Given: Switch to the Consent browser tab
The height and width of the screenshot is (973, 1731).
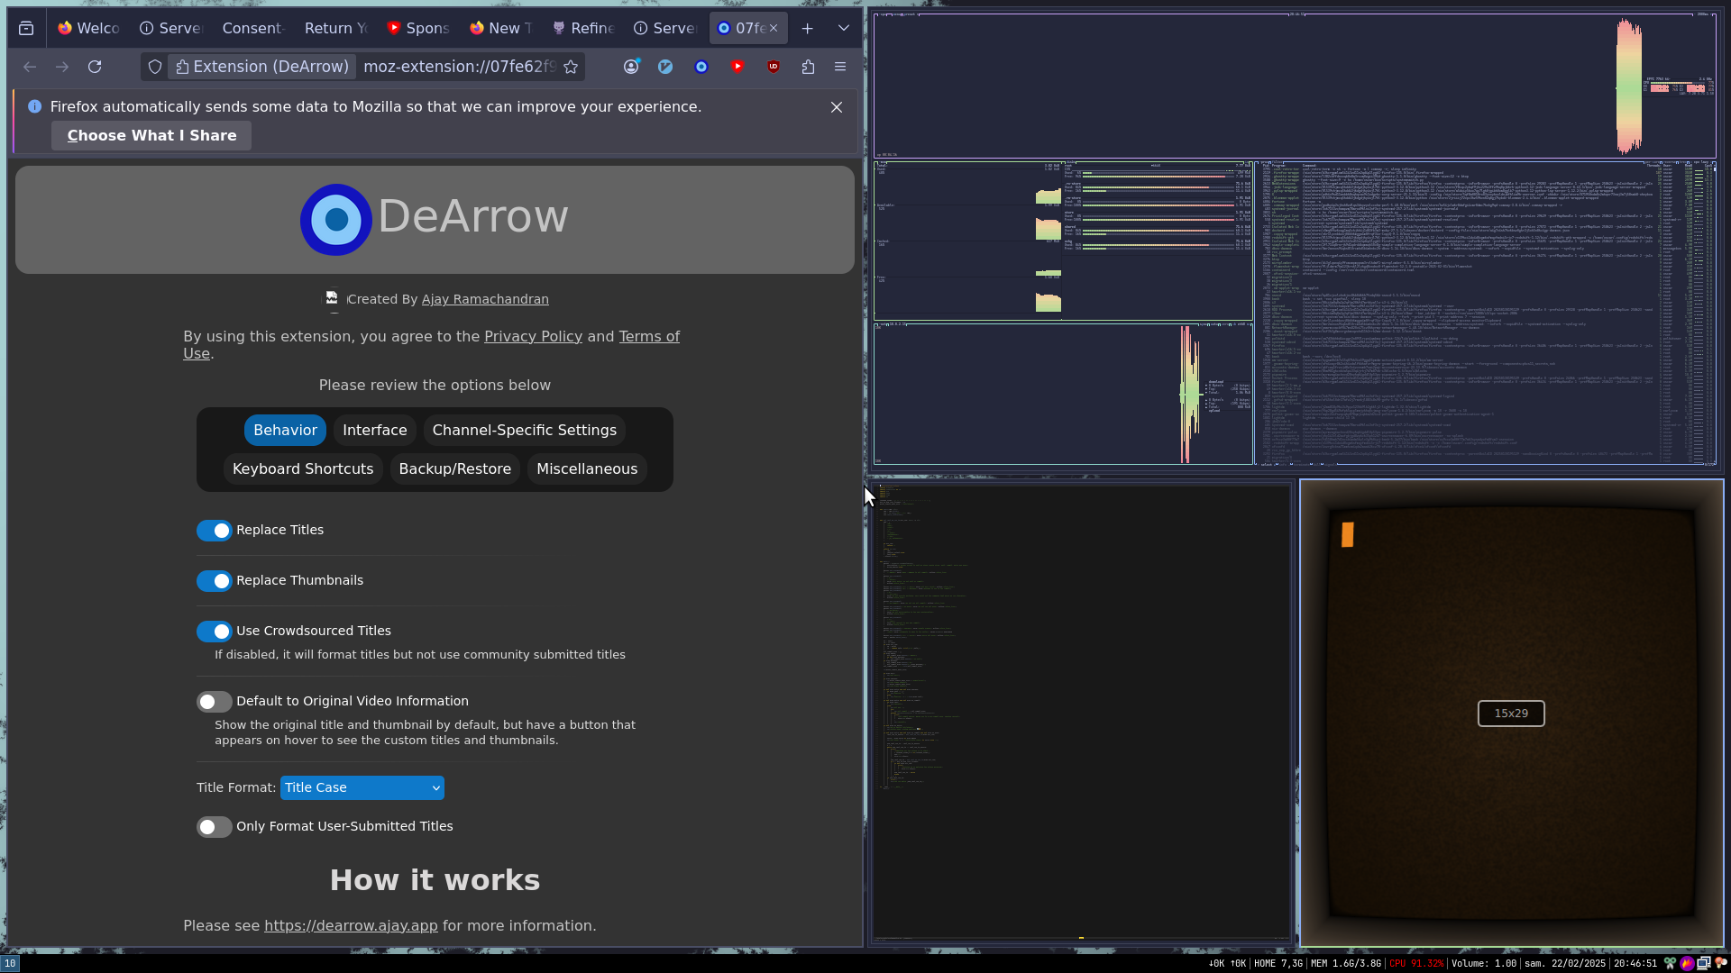Looking at the screenshot, I should click(x=252, y=28).
